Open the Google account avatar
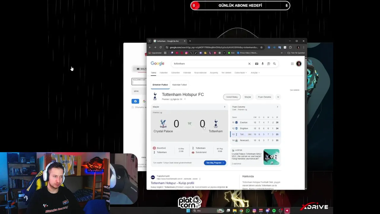380x214 pixels. pyautogui.click(x=299, y=64)
